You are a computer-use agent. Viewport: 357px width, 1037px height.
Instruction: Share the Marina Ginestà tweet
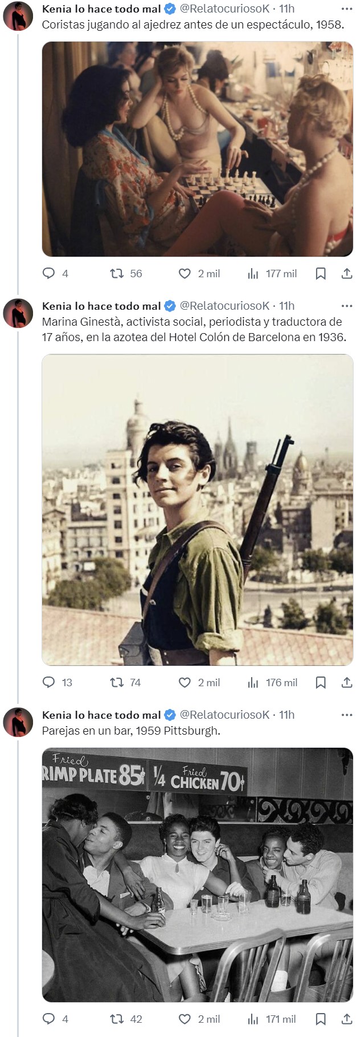point(347,682)
